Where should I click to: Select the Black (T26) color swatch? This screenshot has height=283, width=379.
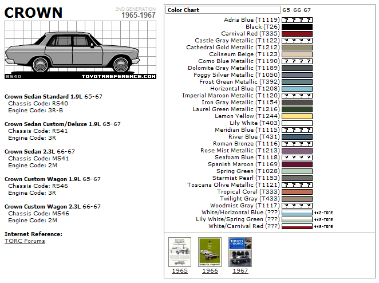click(x=297, y=27)
